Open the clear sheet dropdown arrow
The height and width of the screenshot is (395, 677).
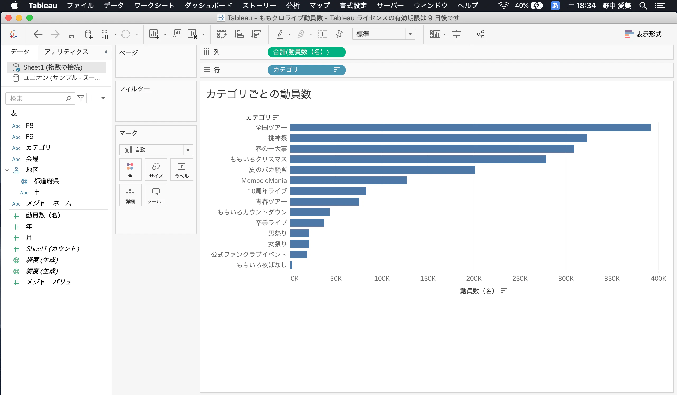coord(203,34)
